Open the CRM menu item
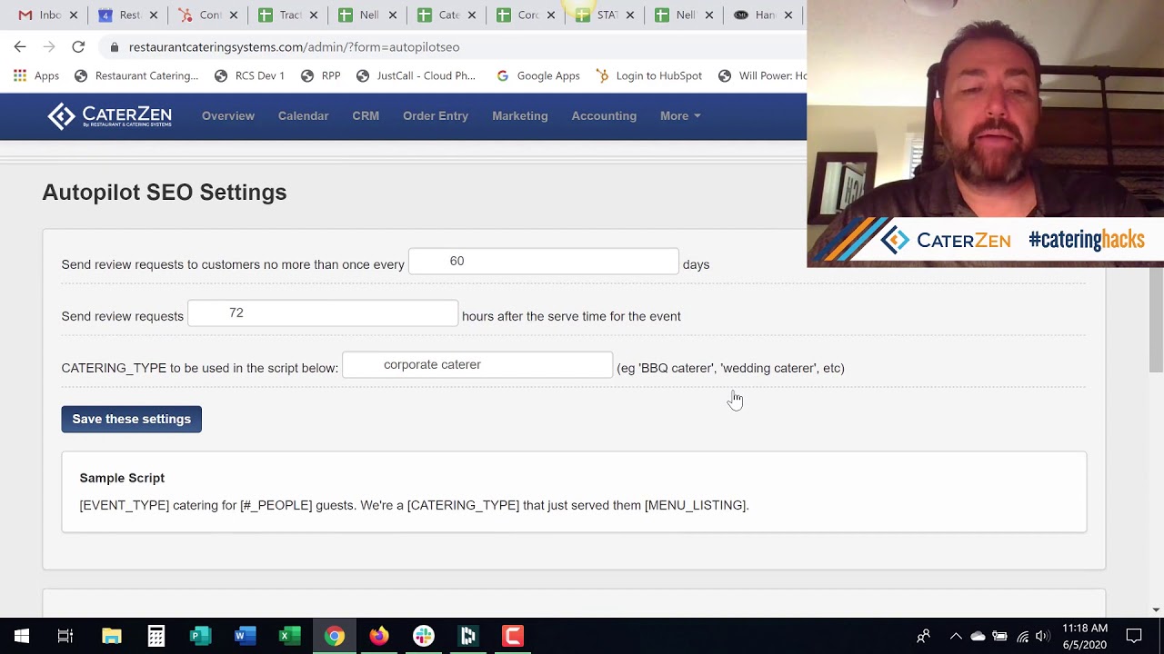Viewport: 1164px width, 654px height. [x=366, y=115]
